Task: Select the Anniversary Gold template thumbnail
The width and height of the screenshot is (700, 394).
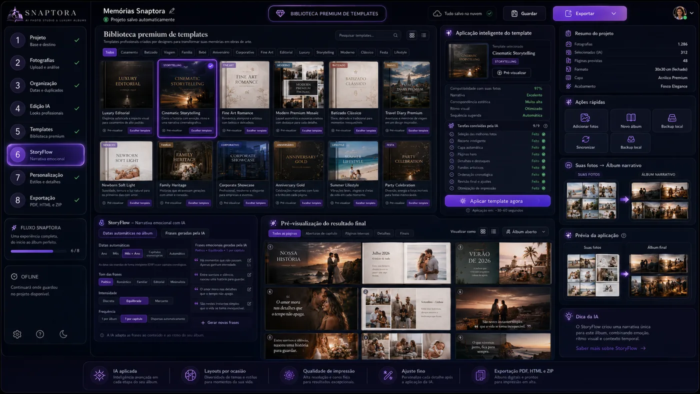Action: tap(298, 160)
